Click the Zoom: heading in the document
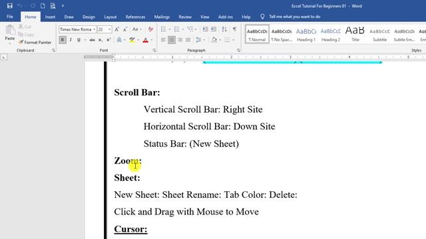The width and height of the screenshot is (426, 239). point(128,161)
